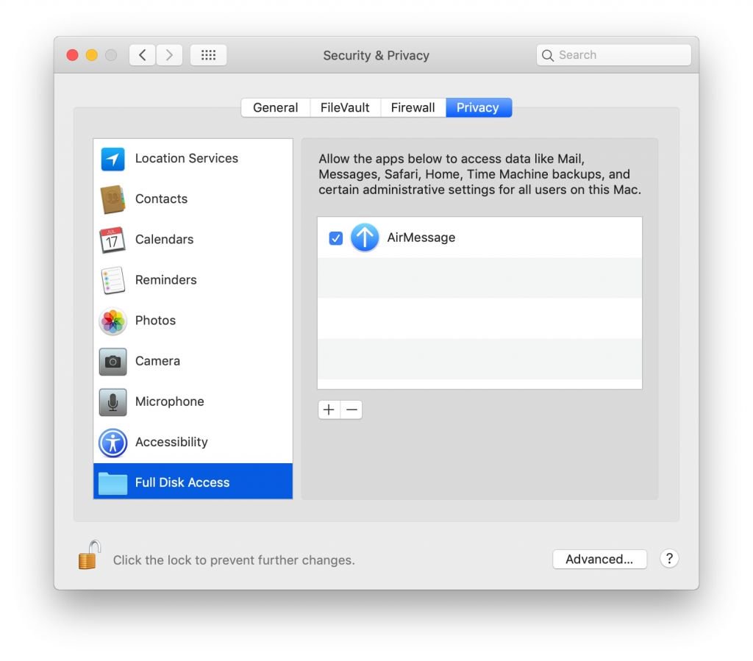Click the AirMessage app icon

coord(365,237)
